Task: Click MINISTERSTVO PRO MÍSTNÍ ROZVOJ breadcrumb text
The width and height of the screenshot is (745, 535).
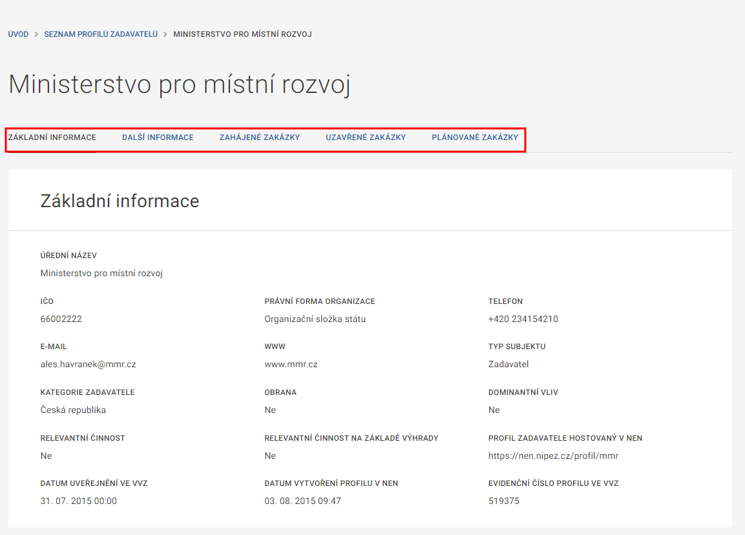Action: (242, 34)
